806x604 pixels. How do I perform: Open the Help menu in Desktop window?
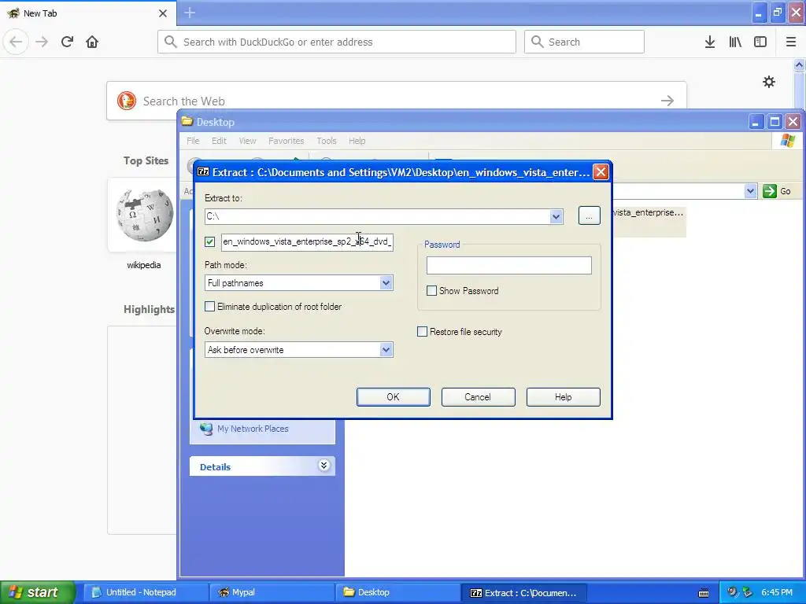point(357,141)
